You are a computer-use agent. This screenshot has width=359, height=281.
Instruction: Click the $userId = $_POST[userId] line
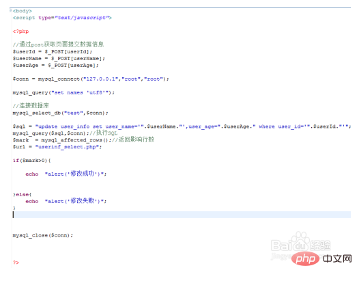coord(53,51)
